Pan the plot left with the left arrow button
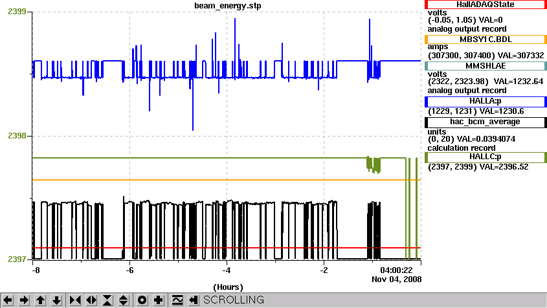Screen dimensions: 547x308 tap(8, 300)
